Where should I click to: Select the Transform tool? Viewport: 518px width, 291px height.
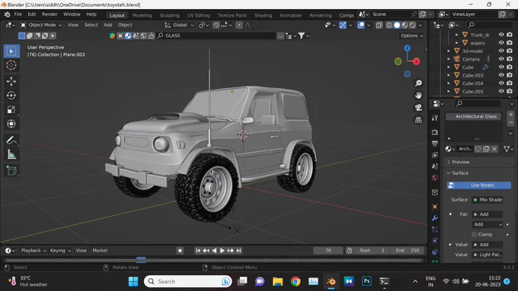11,124
